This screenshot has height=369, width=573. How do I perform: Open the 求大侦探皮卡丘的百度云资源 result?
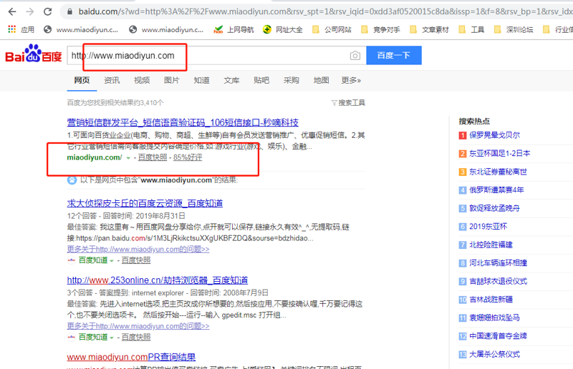pyautogui.click(x=145, y=203)
